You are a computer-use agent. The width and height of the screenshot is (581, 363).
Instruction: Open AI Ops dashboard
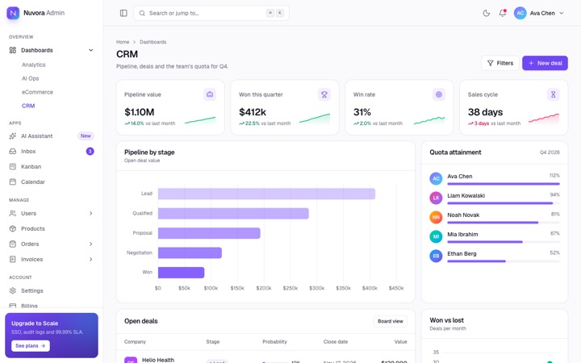pyautogui.click(x=31, y=78)
